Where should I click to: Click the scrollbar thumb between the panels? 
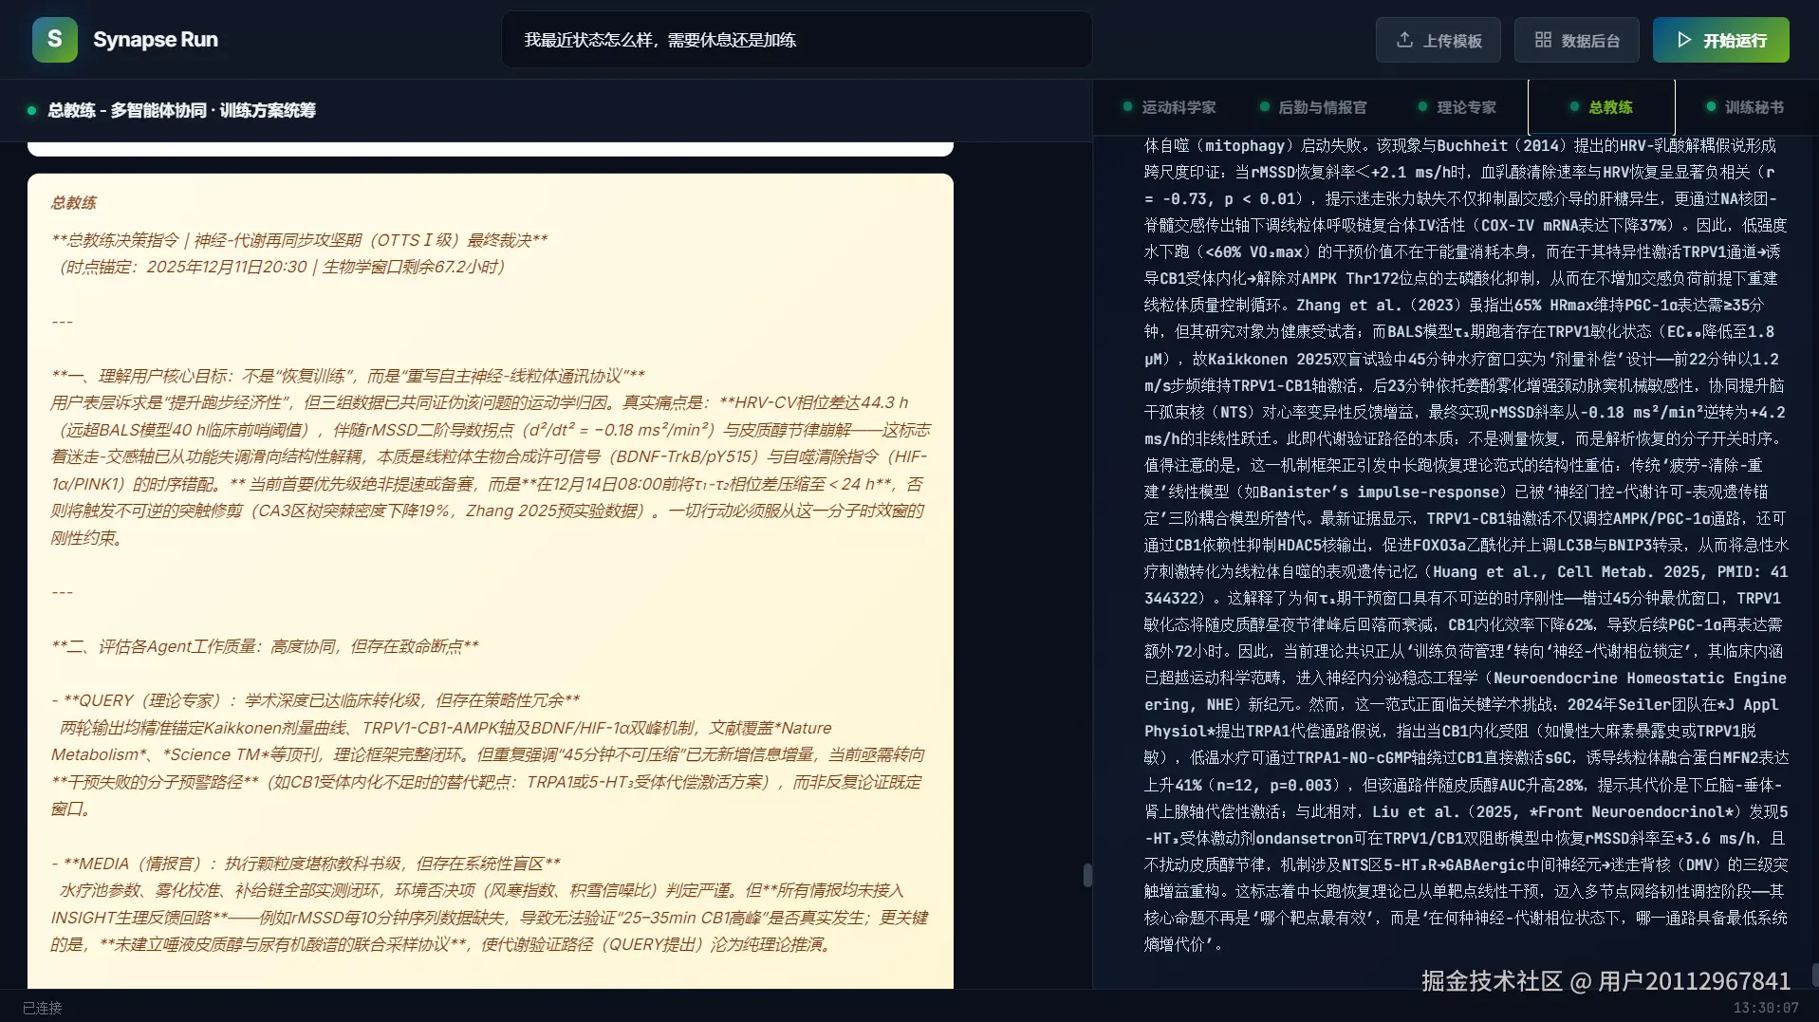click(x=1087, y=873)
